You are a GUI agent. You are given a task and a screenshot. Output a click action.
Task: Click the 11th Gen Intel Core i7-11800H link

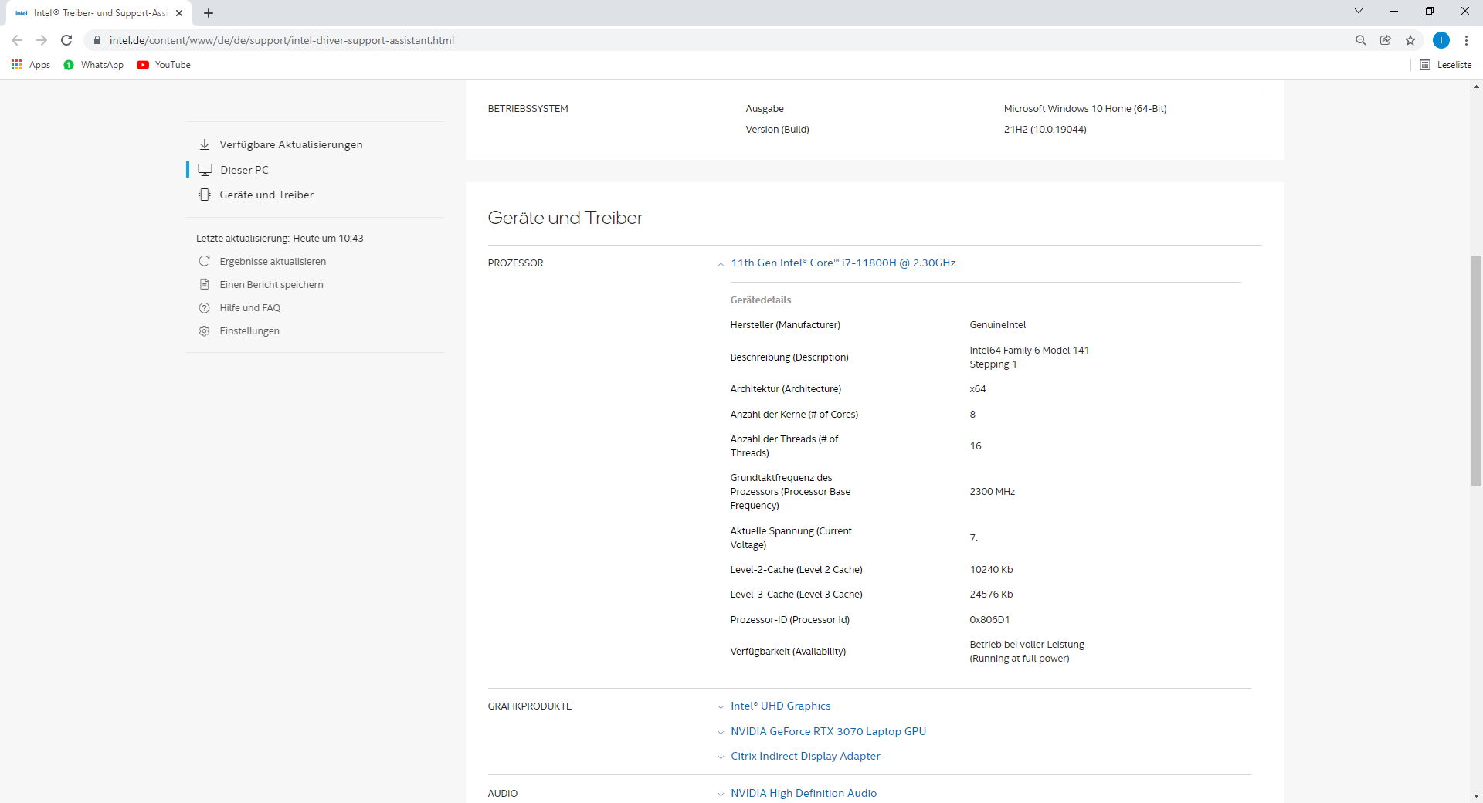(x=843, y=263)
